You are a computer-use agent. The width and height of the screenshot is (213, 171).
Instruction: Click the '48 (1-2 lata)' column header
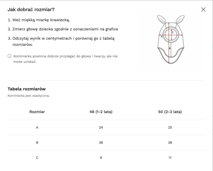(101, 112)
